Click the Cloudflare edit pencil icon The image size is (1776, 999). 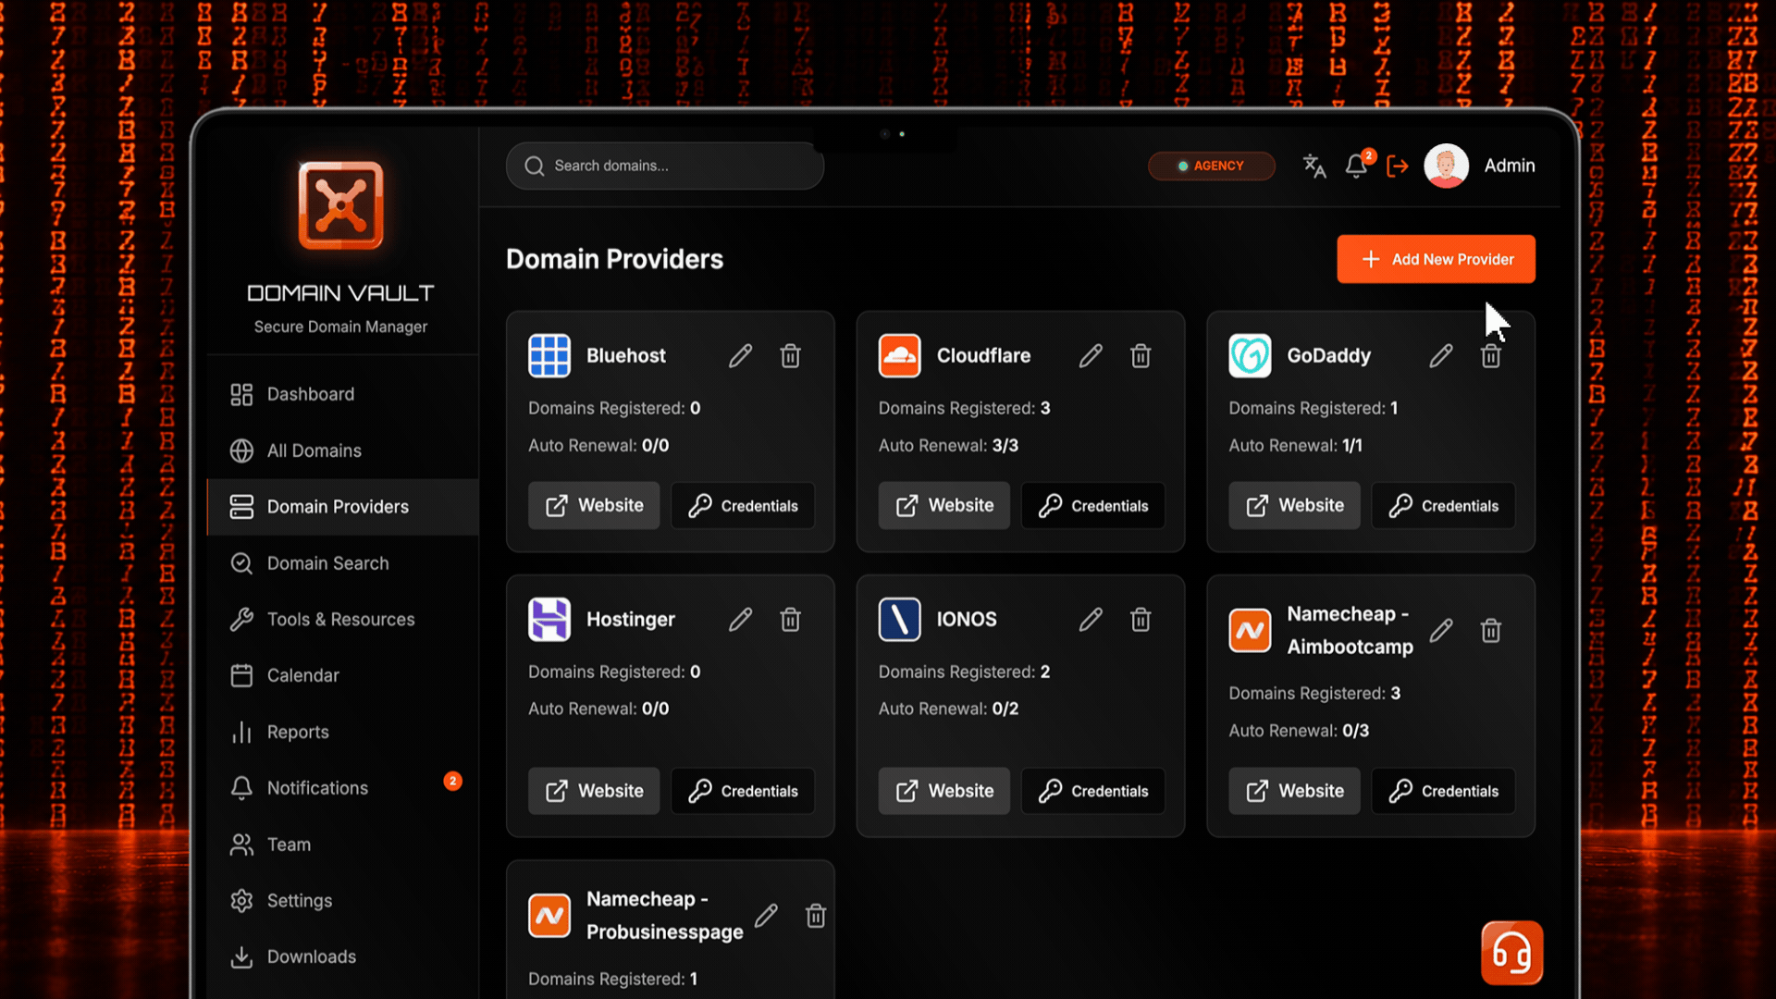1091,356
